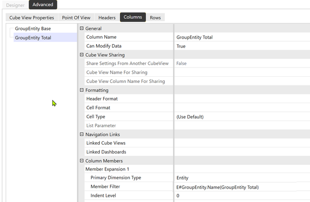Image resolution: width=310 pixels, height=202 pixels.
Task: Open the Cube View Properties tab
Action: click(x=32, y=18)
